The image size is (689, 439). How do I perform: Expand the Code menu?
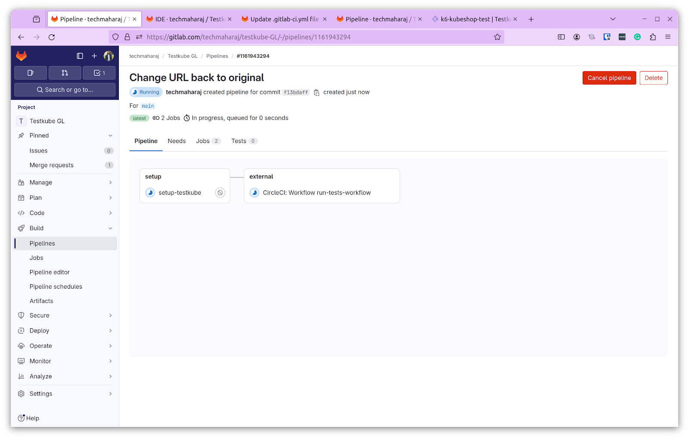(65, 213)
